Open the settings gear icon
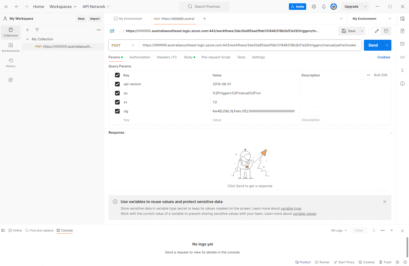Image resolution: width=409 pixels, height=266 pixels. (314, 7)
